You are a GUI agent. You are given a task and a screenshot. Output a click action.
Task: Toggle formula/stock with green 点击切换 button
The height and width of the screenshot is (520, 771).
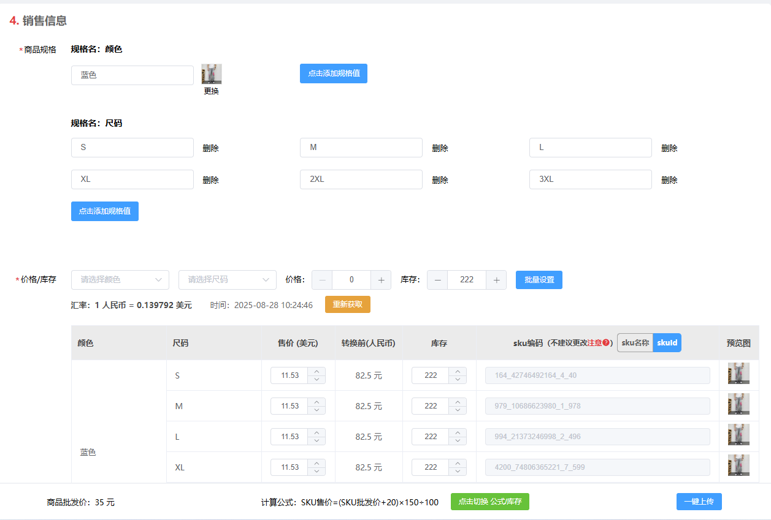490,502
